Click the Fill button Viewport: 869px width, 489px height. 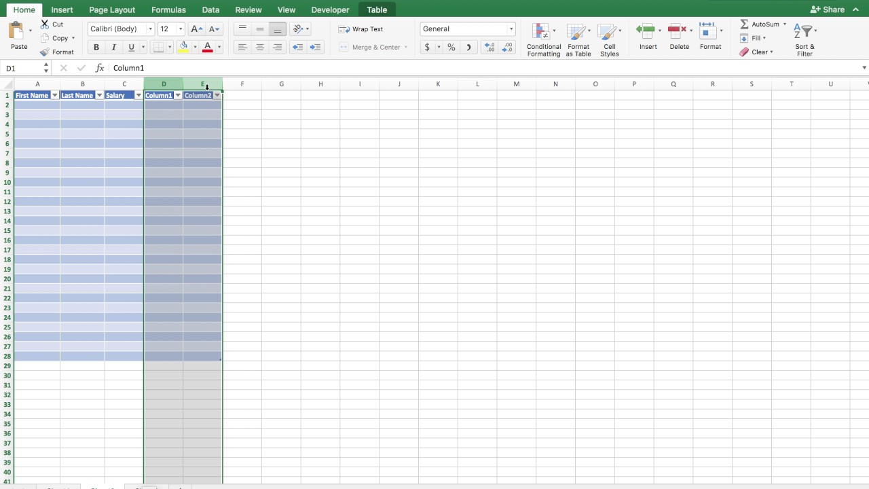click(x=752, y=38)
